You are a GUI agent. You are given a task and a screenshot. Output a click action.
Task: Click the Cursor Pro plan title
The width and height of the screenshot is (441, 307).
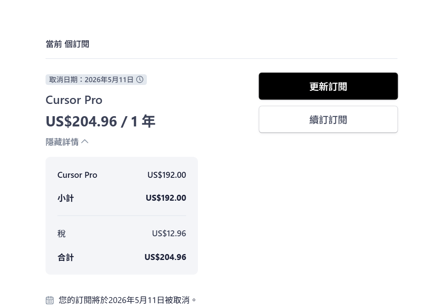[74, 100]
